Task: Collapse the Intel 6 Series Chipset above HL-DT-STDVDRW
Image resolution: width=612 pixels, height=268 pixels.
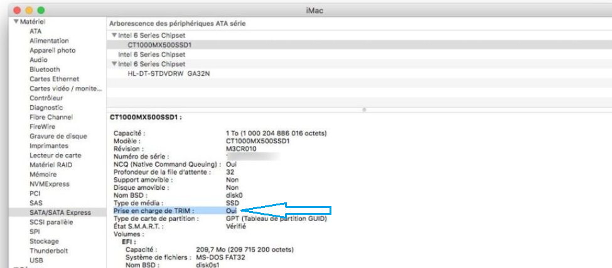Action: point(114,64)
